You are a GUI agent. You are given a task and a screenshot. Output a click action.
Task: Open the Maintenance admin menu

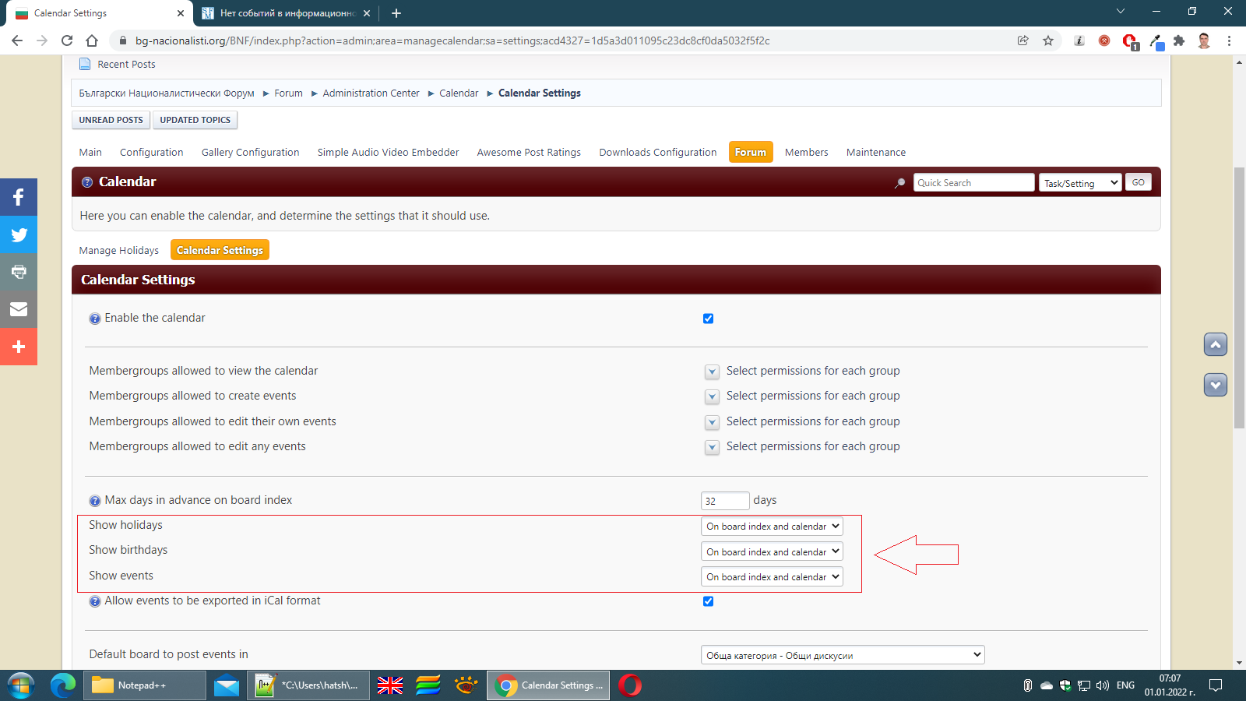[x=876, y=152]
